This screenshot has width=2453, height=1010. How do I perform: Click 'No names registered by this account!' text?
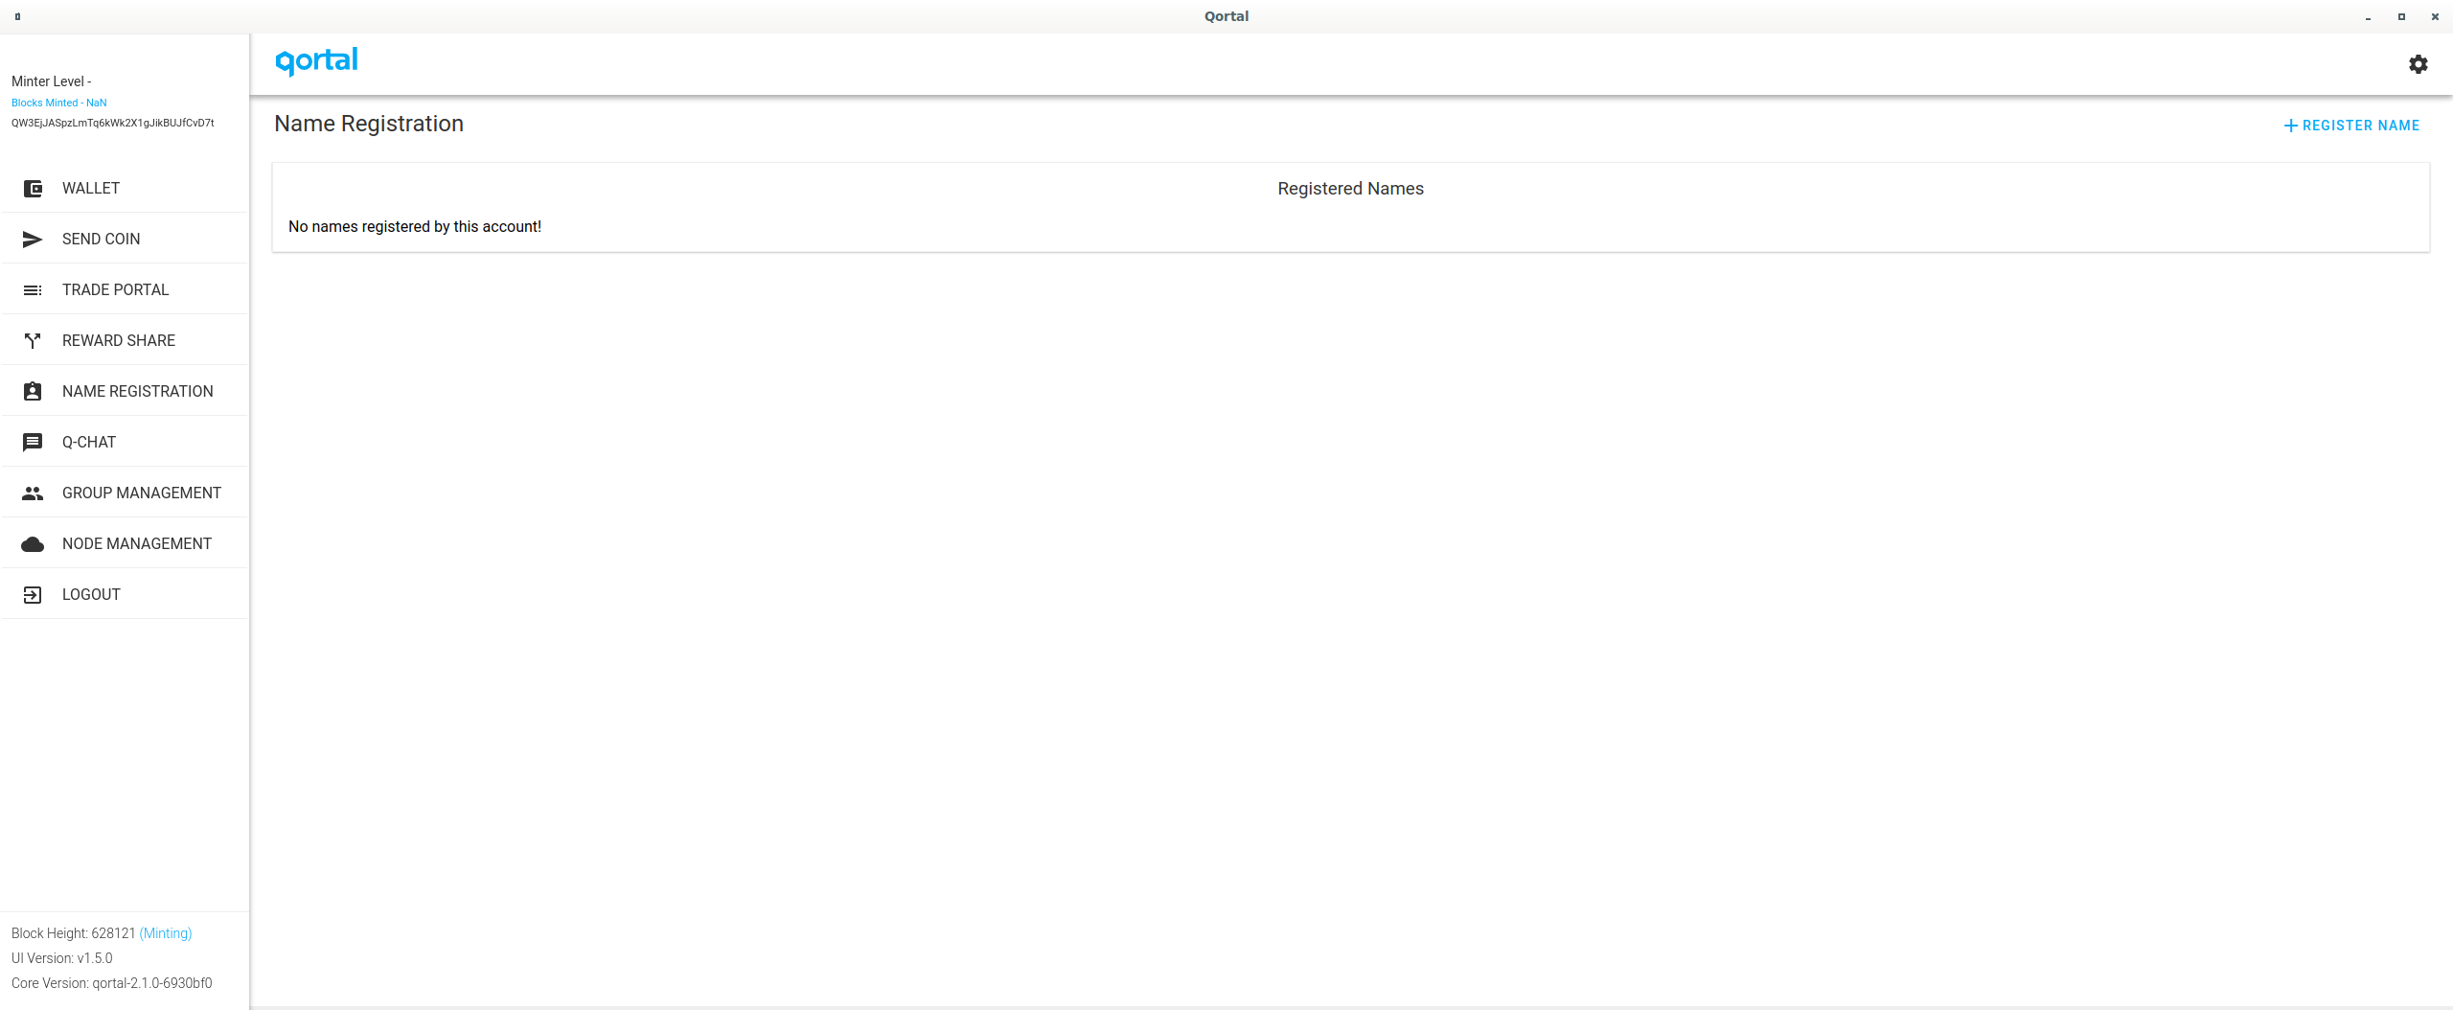(x=415, y=227)
